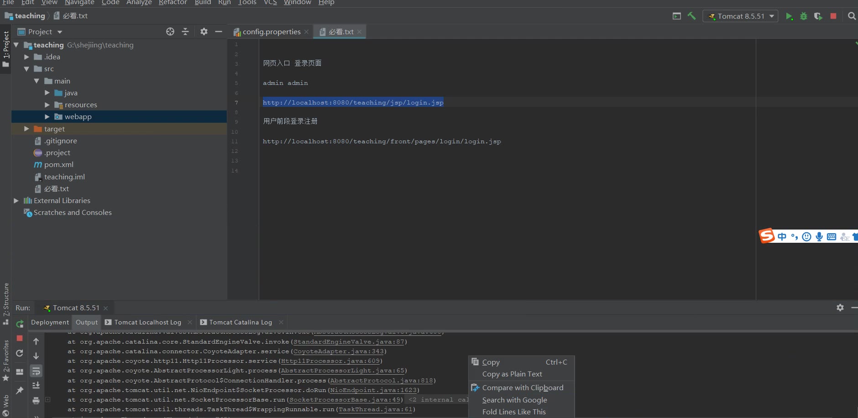Toggle soft-wrap in the Run console
Screen dimensions: 858x418
coord(36,371)
